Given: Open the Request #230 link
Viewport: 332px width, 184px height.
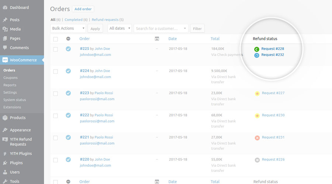Looking at the screenshot, I should pyautogui.click(x=273, y=115).
